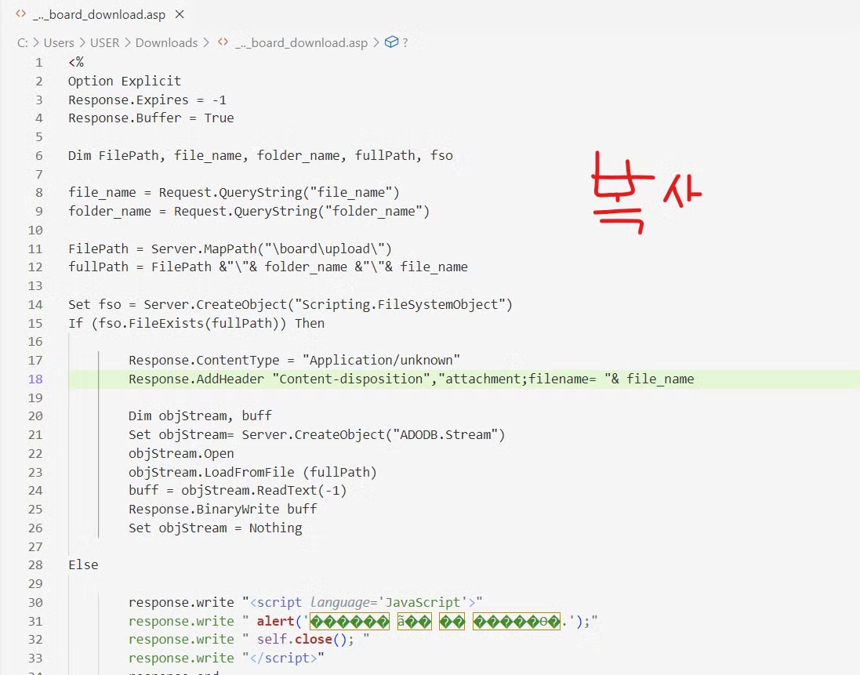Expand chevron after Users in breadcrumbs
Image resolution: width=860 pixels, height=675 pixels.
(x=82, y=43)
